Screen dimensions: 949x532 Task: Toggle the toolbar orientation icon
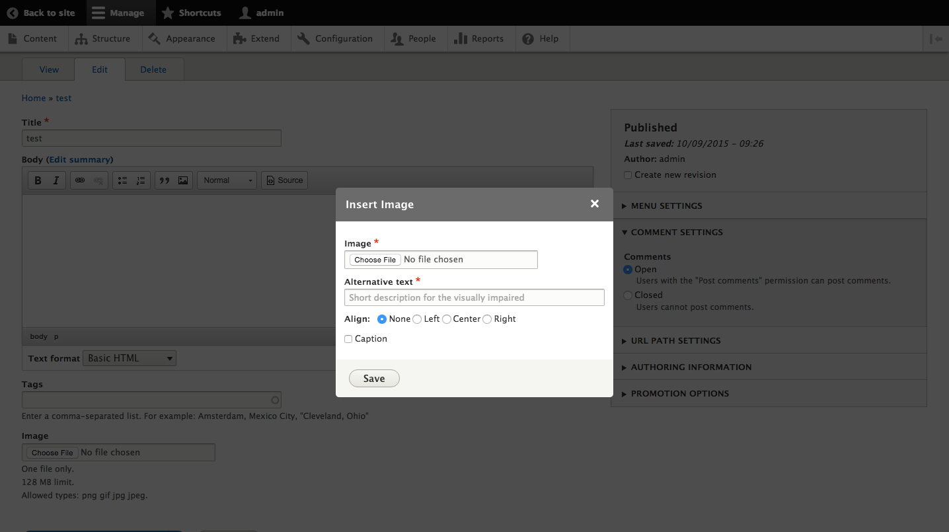tap(936, 39)
